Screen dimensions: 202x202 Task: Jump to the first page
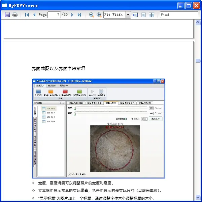[x=27, y=15]
